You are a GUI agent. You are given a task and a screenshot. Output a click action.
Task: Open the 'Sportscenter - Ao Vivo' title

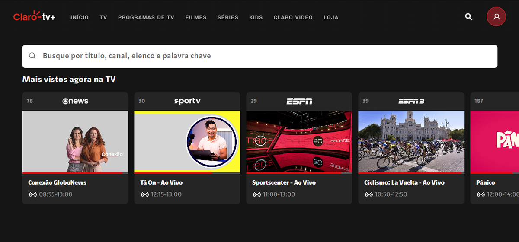(x=284, y=182)
